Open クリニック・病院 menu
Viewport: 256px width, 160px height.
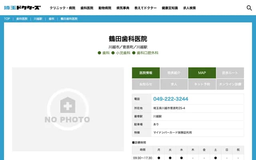(x=62, y=8)
